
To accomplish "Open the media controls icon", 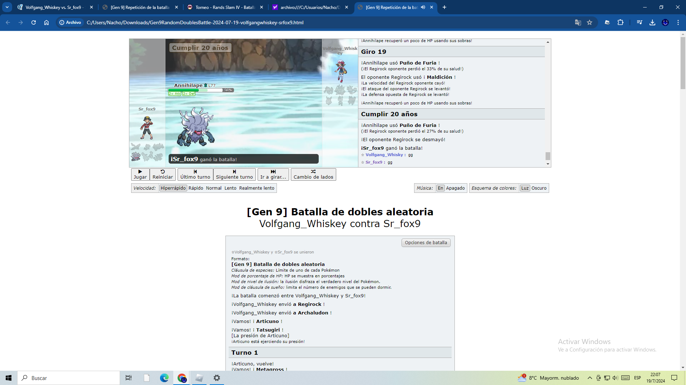I will 640,22.
